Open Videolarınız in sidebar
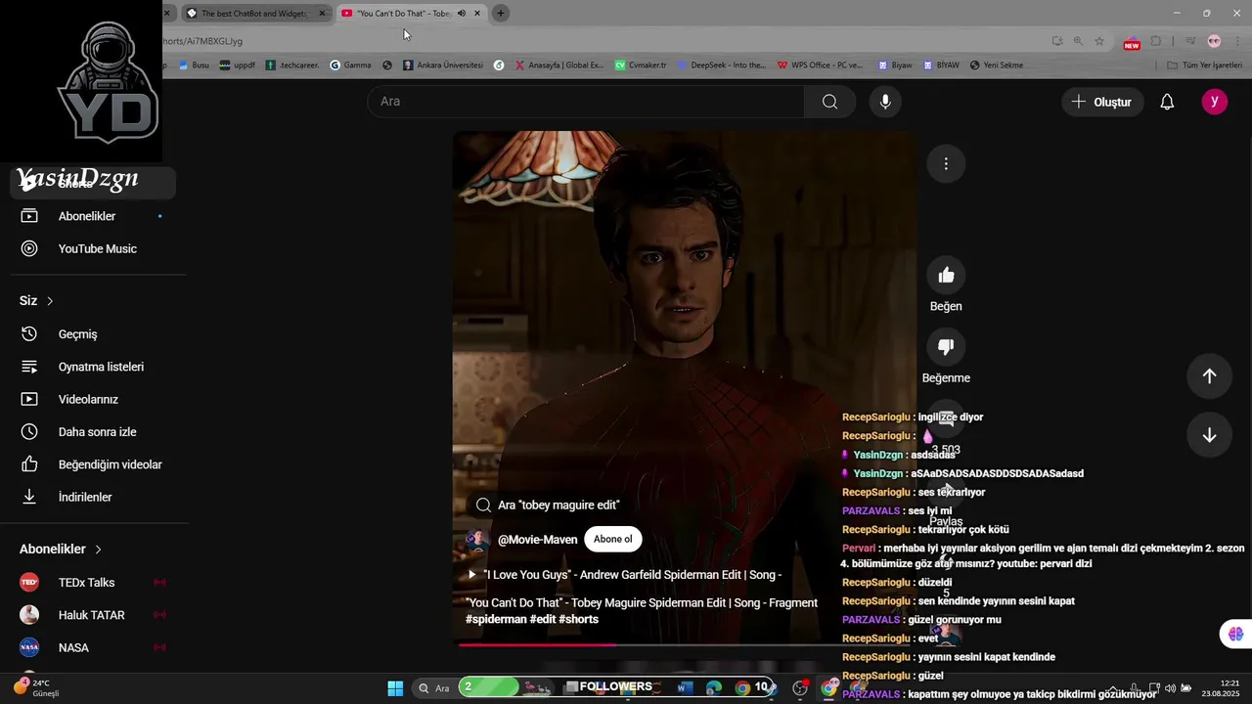1252x704 pixels. pos(93,399)
